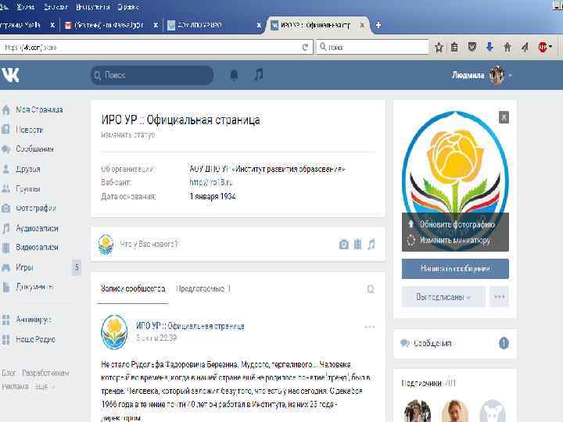Open post options three-dots menu
Screen dimensions: 563x422
coord(369,327)
